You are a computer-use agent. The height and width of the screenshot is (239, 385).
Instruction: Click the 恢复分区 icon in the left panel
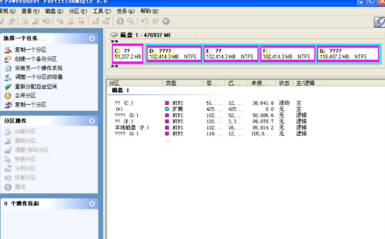(x=8, y=177)
